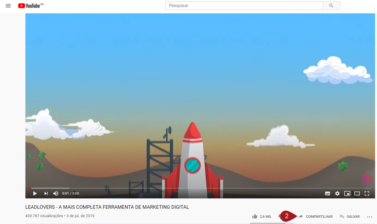This screenshot has height=224, width=377.
Task: Click SALVAR to save to playlist
Action: point(349,216)
